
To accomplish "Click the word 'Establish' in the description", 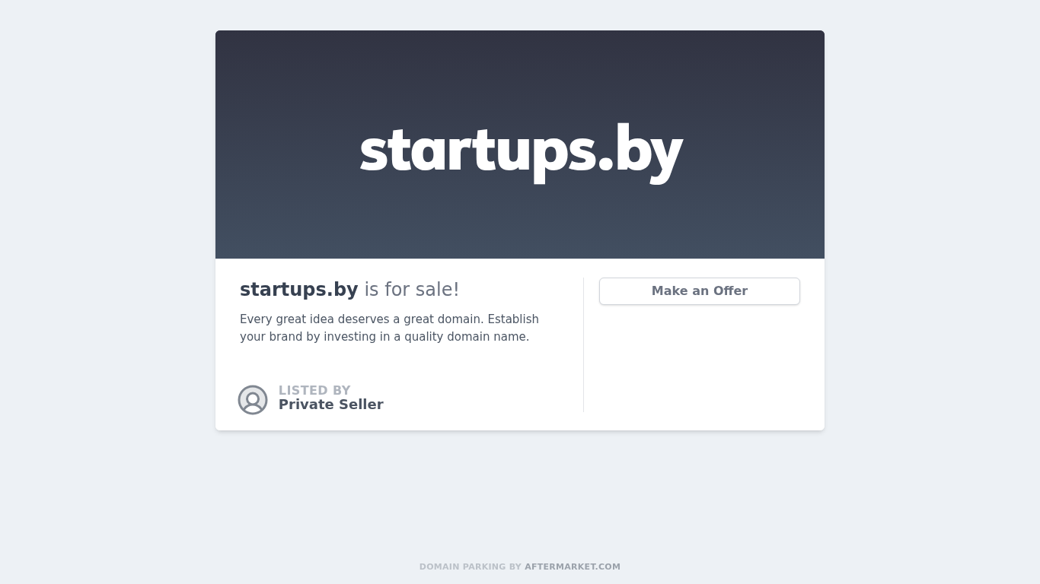I will coord(513,319).
